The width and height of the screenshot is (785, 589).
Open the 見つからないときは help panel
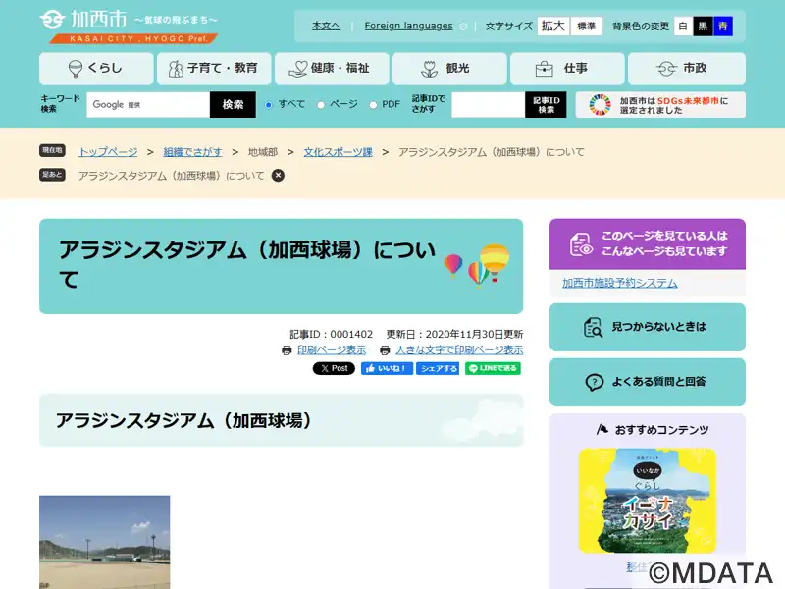click(x=648, y=327)
